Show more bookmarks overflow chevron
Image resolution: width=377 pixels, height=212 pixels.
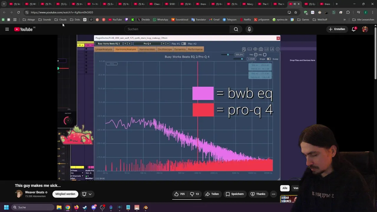[344, 20]
